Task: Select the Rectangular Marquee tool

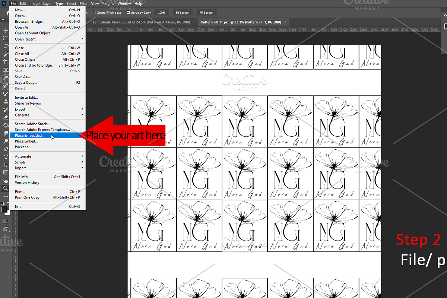Action: click(6, 38)
